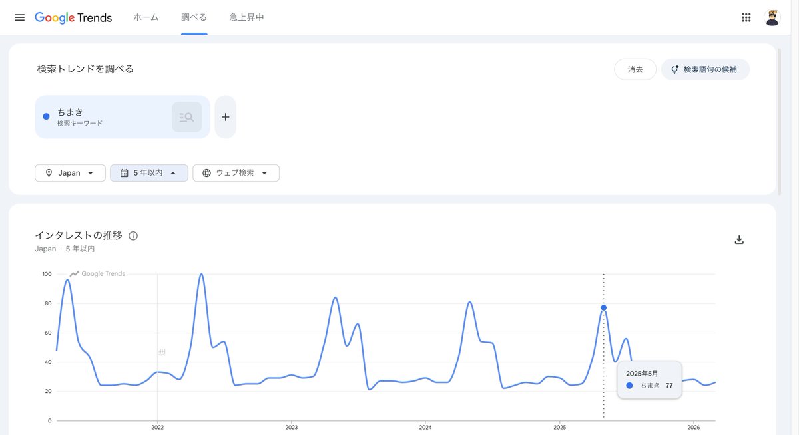This screenshot has width=799, height=435.
Task: Click the compare search icon beside ちまき
Action: 186,117
